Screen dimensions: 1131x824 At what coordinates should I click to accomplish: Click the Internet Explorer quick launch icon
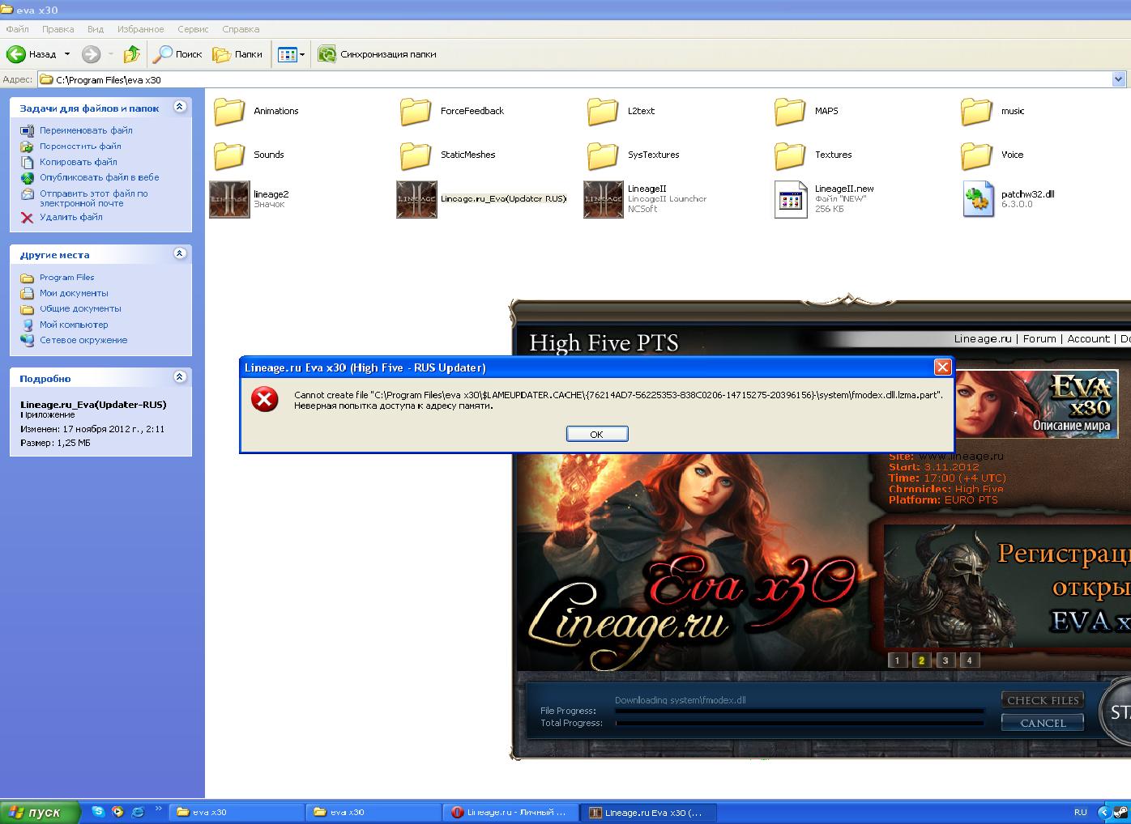pyautogui.click(x=138, y=812)
